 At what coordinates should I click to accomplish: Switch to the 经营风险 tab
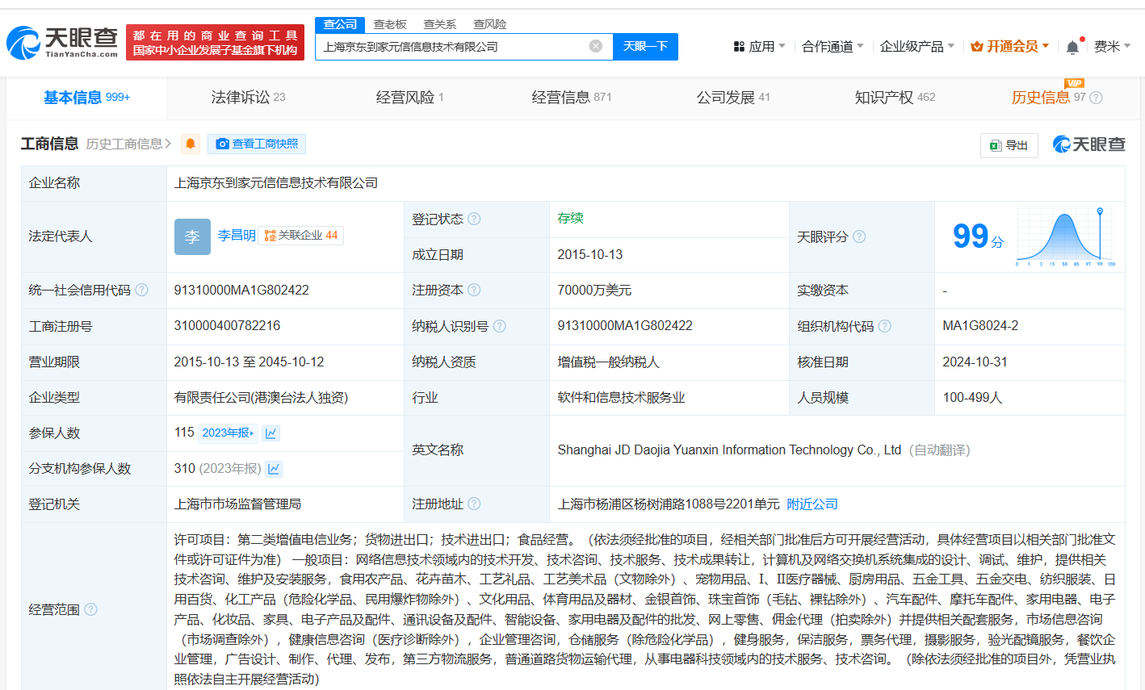409,98
